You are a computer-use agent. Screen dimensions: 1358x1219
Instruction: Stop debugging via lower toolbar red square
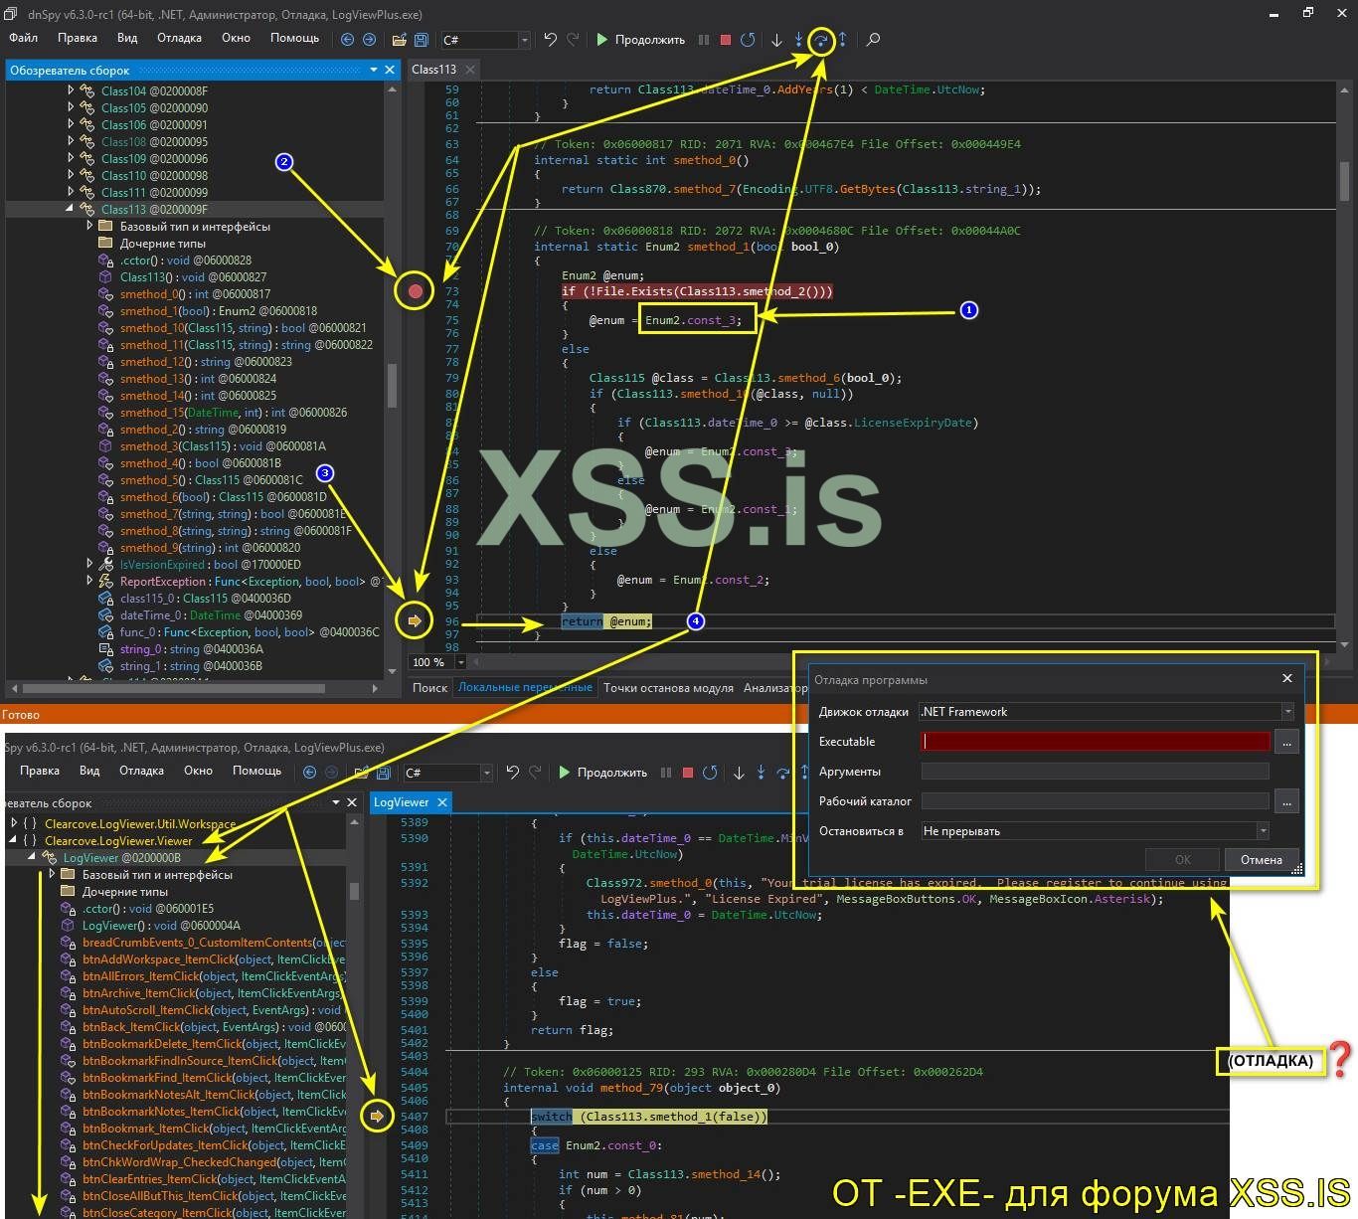[x=687, y=772]
